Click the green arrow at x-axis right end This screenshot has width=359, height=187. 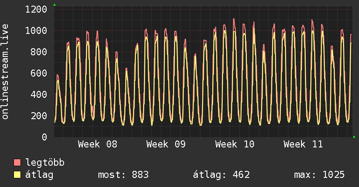(354, 137)
